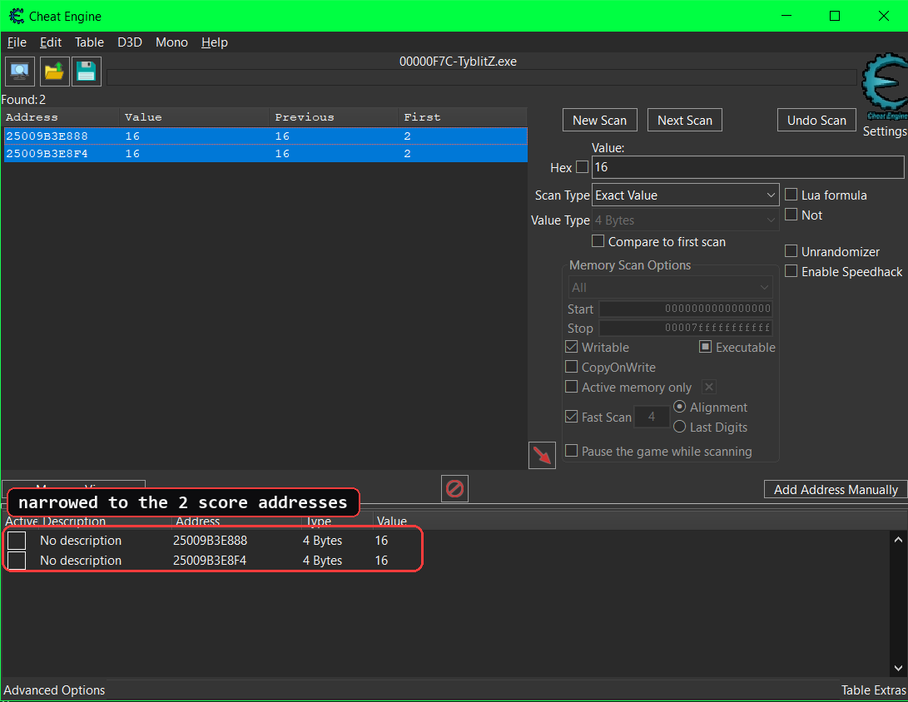Click 4 Bytes type of 25009B3E888 entry

pos(323,541)
